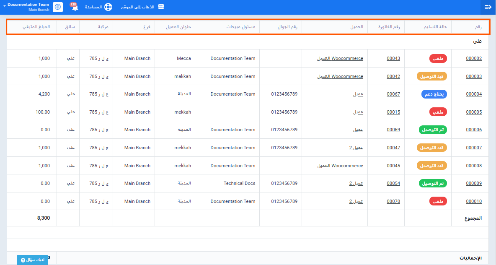Viewport: 496px width, 265px height.
Task: Open invoice 00042
Action: 393,76
